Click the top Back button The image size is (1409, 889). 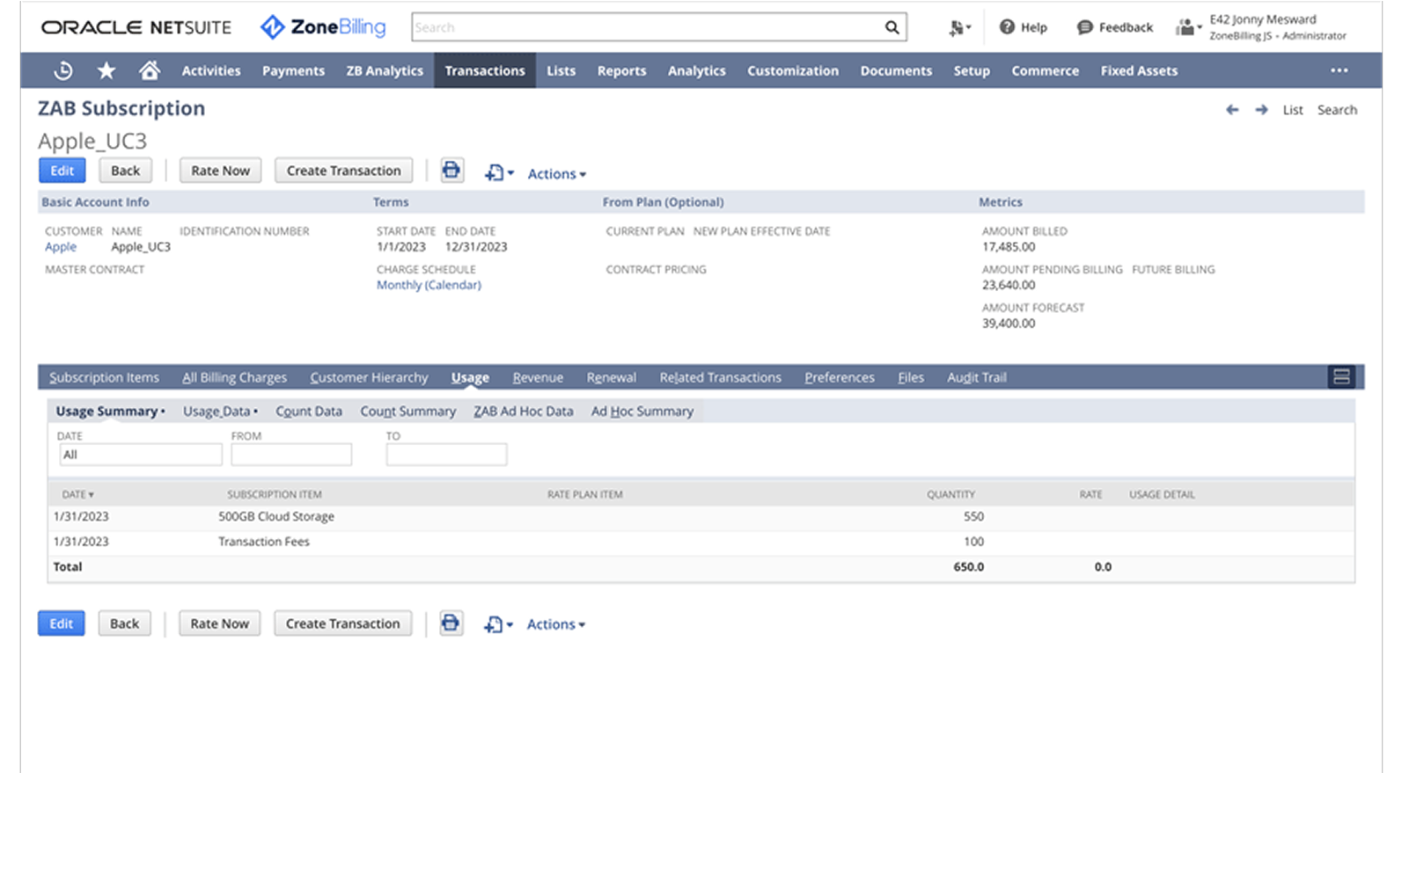[x=125, y=171]
